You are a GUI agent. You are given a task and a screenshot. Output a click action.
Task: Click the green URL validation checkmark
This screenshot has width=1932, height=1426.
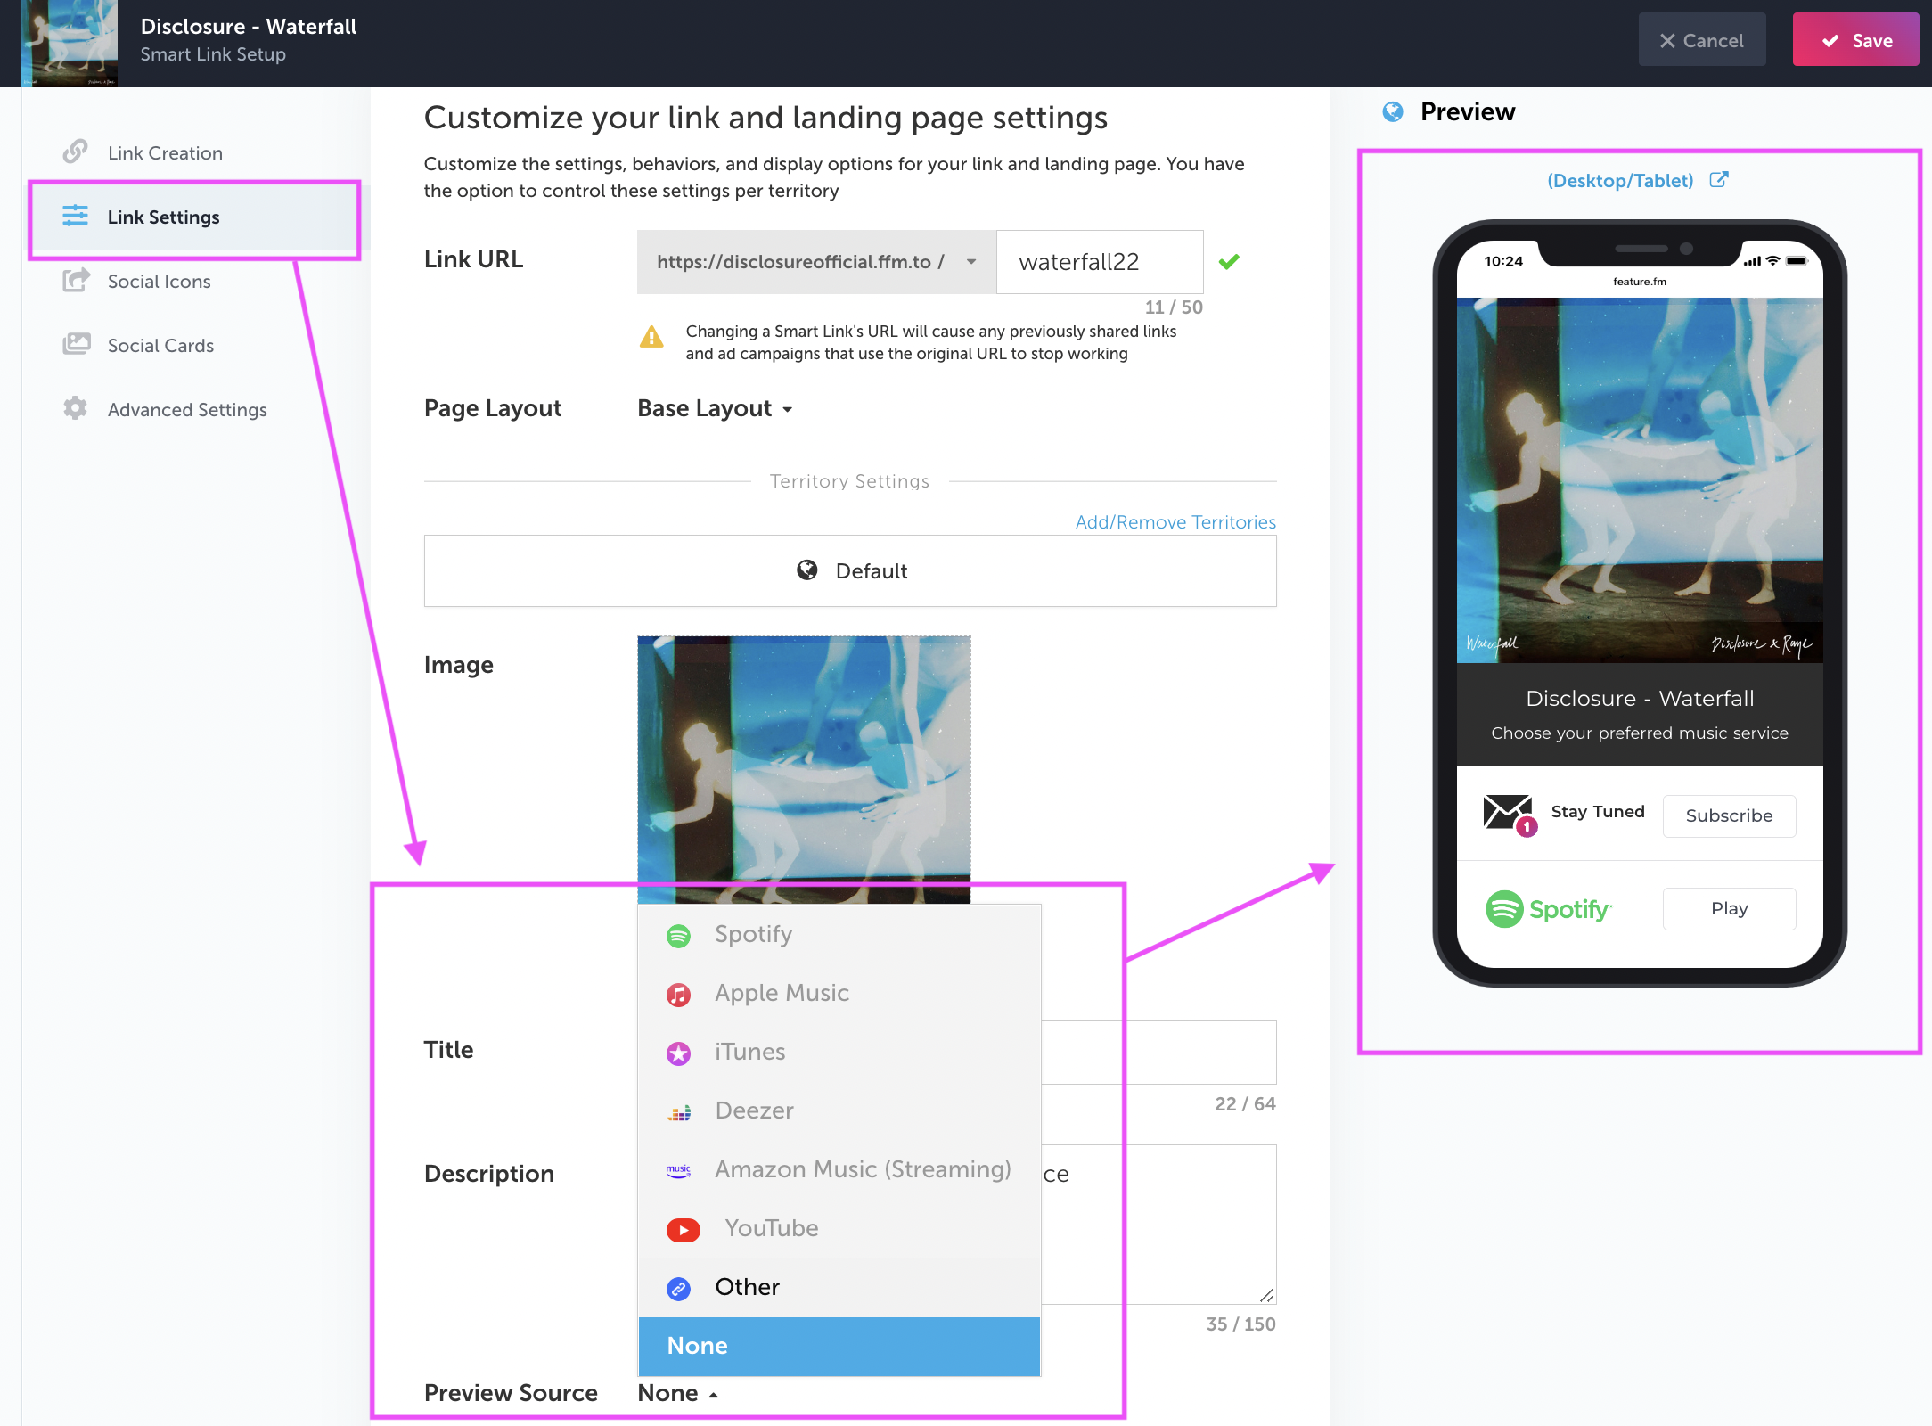point(1229,262)
